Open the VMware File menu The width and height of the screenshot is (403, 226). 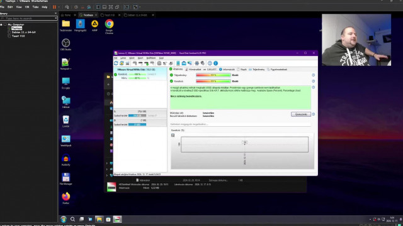[x=3, y=7]
